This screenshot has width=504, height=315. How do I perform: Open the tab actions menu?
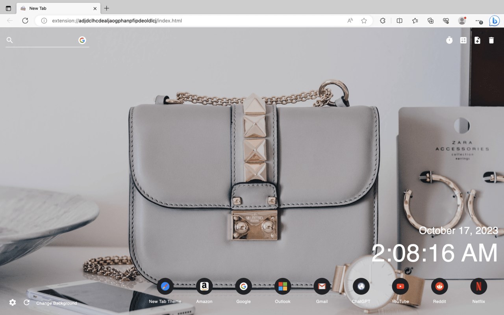[8, 8]
